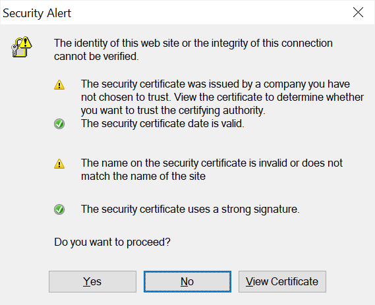This screenshot has width=375, height=305.
Task: Click 'match the name of the site' line
Action: pyautogui.click(x=143, y=176)
